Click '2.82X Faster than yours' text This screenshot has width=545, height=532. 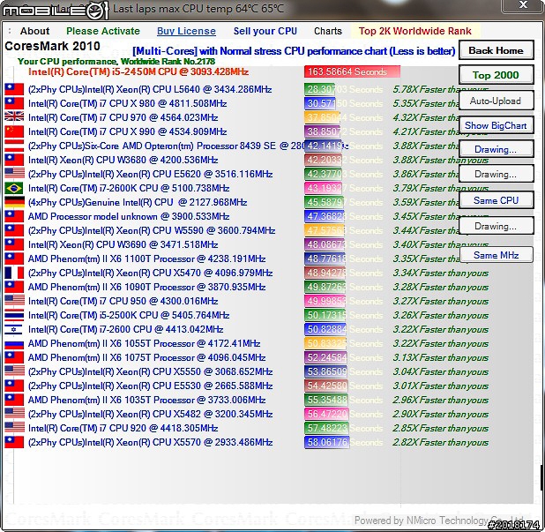[x=440, y=442]
